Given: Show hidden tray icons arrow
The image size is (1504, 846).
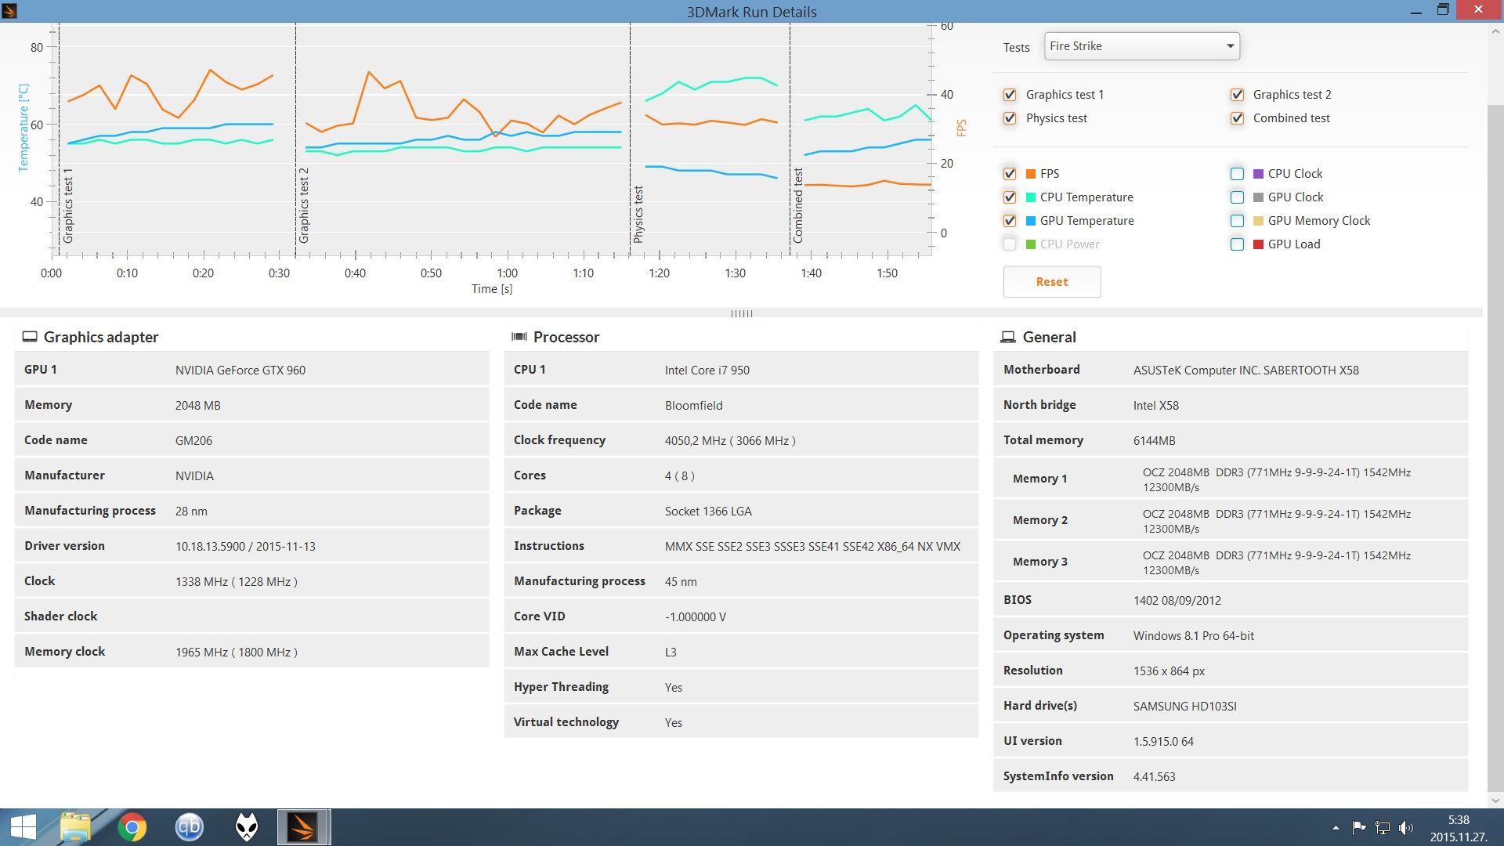Looking at the screenshot, I should [x=1336, y=828].
